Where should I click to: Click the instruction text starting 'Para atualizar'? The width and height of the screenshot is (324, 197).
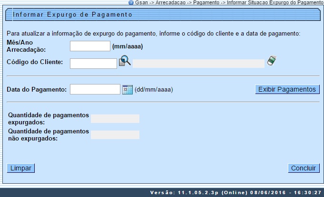click(x=153, y=33)
